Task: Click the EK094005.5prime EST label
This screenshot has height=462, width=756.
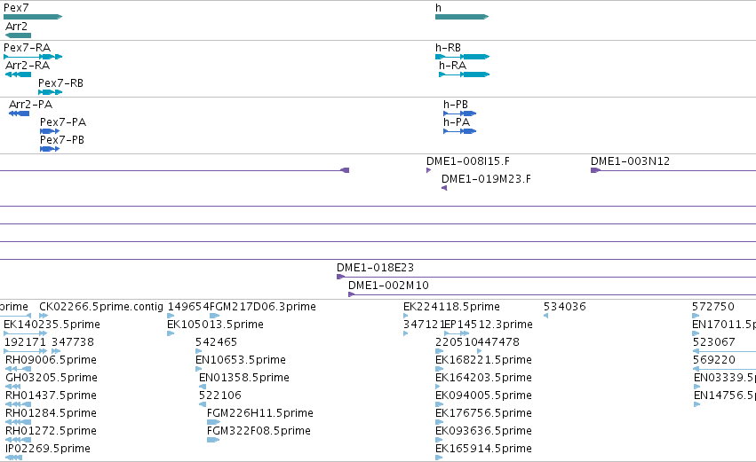Action: (483, 395)
